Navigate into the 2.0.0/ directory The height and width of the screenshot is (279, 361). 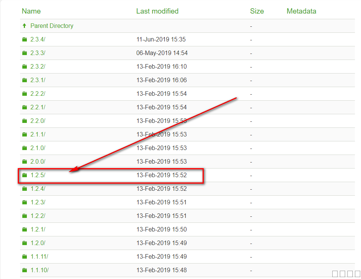[38, 162]
